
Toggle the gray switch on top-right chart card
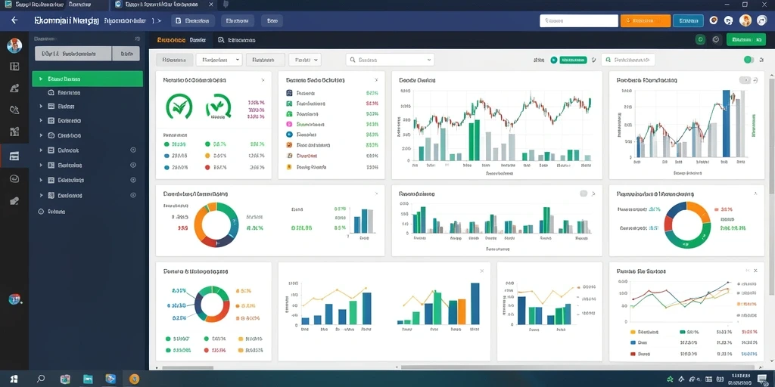click(745, 80)
